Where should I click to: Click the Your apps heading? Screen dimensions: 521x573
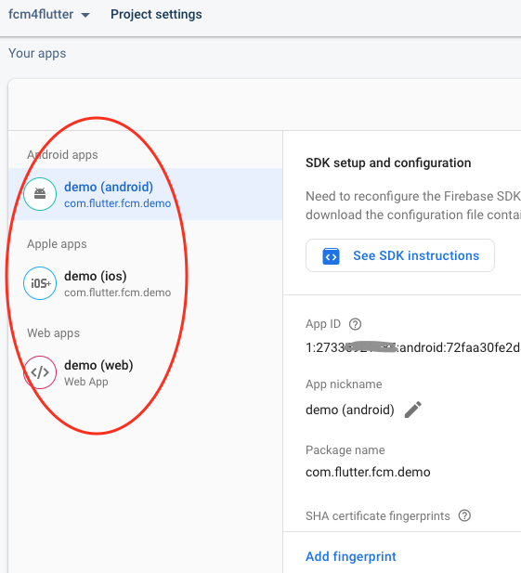37,53
